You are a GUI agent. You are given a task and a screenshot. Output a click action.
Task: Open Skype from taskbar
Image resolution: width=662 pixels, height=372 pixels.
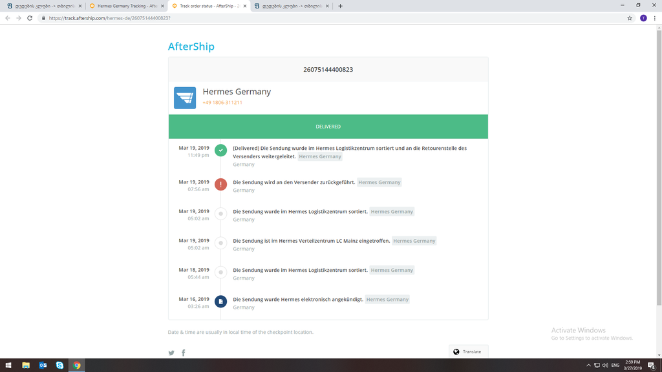coord(59,366)
